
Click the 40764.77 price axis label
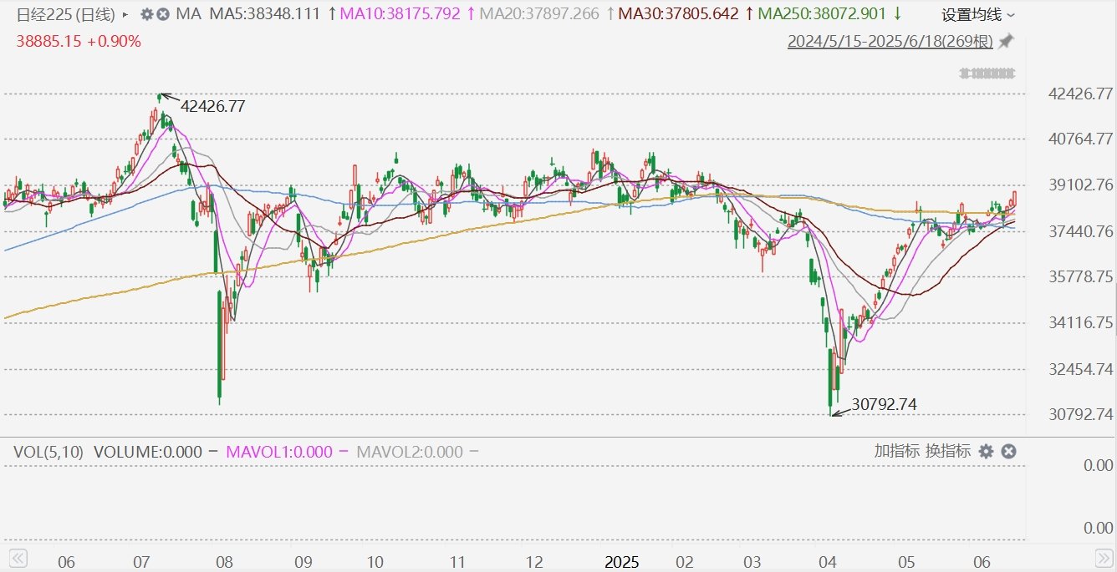pyautogui.click(x=1080, y=139)
